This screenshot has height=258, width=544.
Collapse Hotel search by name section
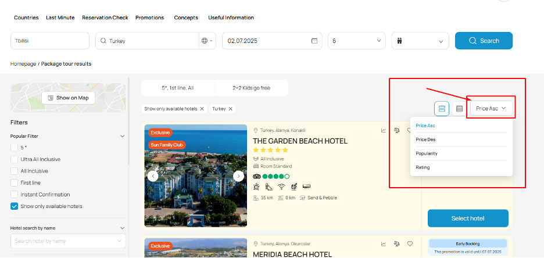point(122,228)
